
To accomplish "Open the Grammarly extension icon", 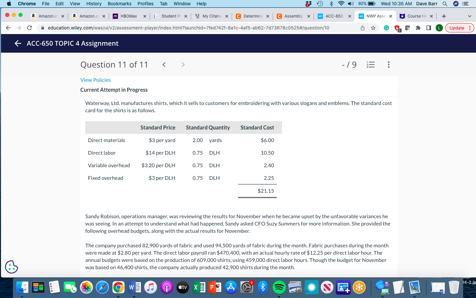I will coord(387,28).
